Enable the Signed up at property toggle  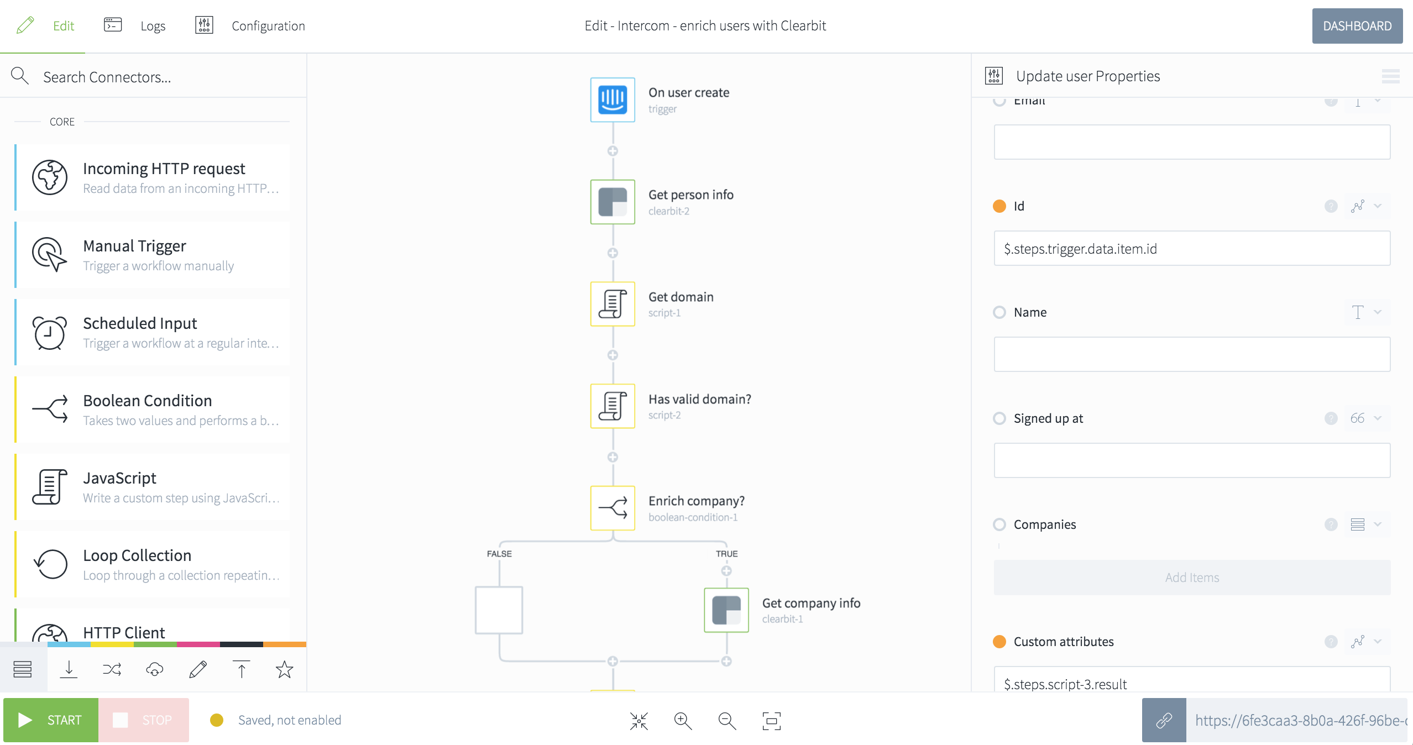[999, 418]
